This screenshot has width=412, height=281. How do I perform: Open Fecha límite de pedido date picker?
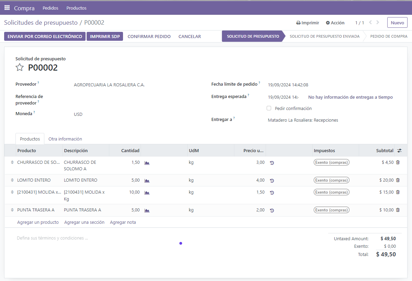tap(288, 85)
